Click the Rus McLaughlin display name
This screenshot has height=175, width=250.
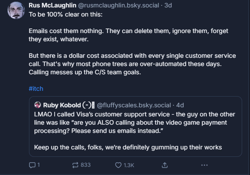click(x=53, y=5)
